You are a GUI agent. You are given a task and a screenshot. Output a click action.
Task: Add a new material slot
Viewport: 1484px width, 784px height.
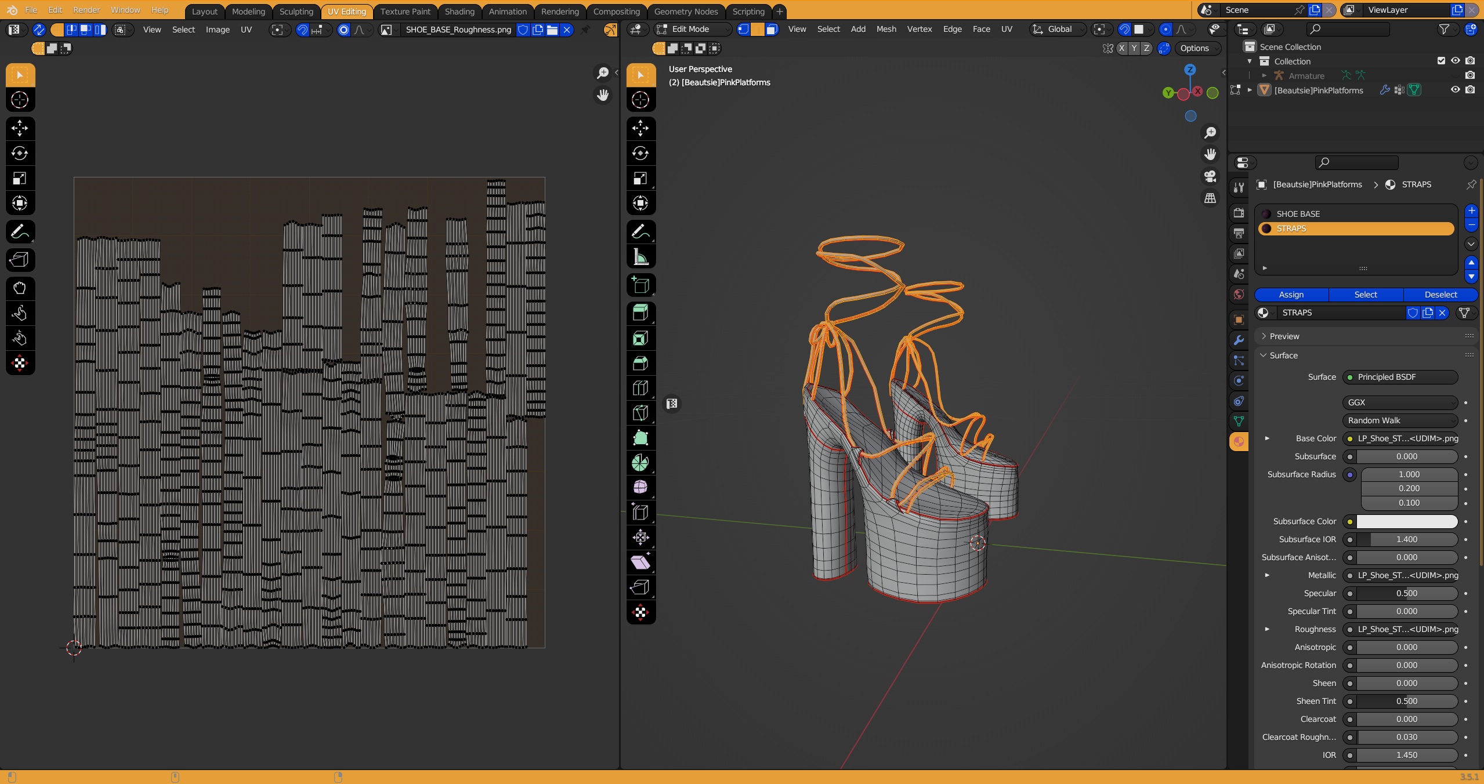click(1471, 210)
